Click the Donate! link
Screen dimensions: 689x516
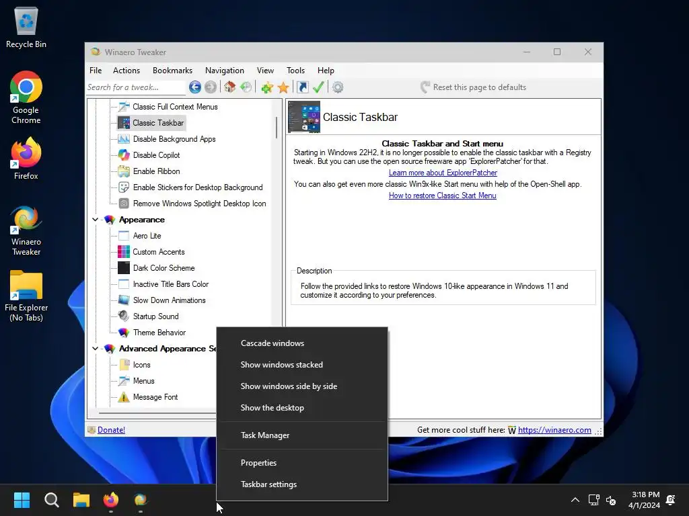111,430
